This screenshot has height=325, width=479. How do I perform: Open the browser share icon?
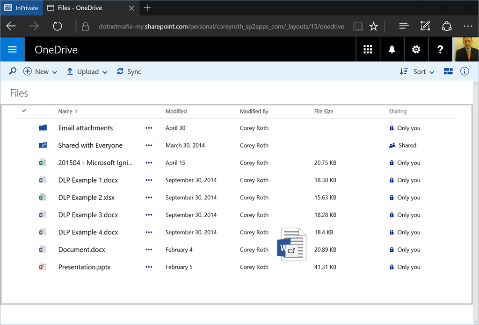click(x=447, y=26)
